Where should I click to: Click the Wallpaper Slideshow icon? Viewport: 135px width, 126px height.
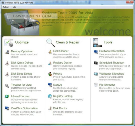click(96, 74)
